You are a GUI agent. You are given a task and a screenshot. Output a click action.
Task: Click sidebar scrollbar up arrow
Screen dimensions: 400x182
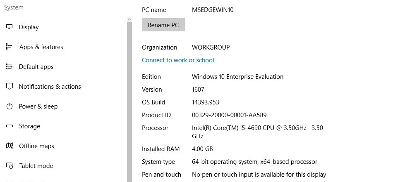(129, 19)
